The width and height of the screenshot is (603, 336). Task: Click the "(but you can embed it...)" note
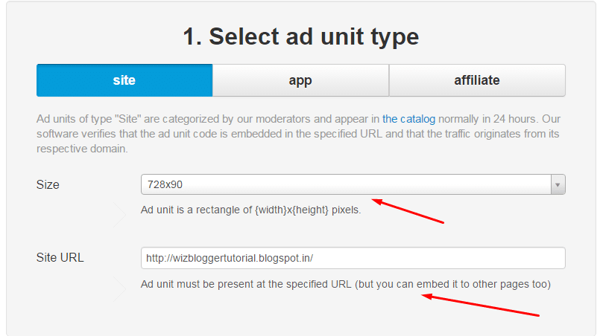pos(453,284)
